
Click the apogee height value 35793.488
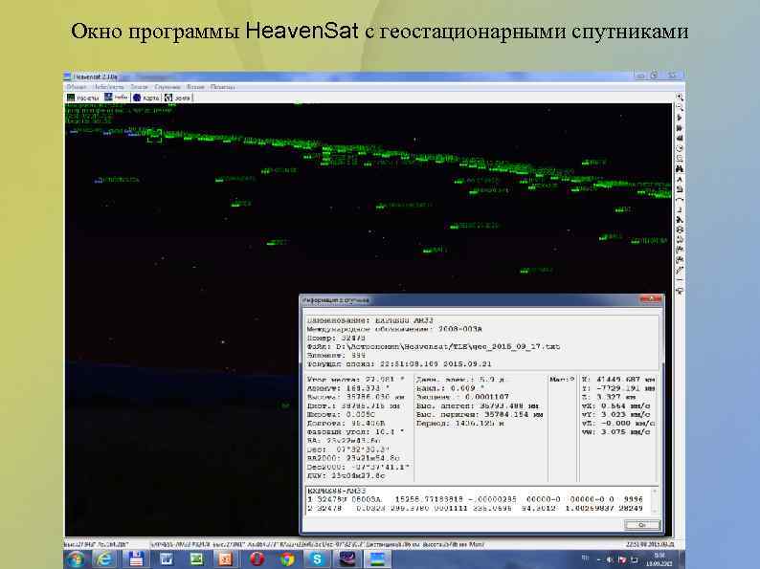click(x=498, y=405)
